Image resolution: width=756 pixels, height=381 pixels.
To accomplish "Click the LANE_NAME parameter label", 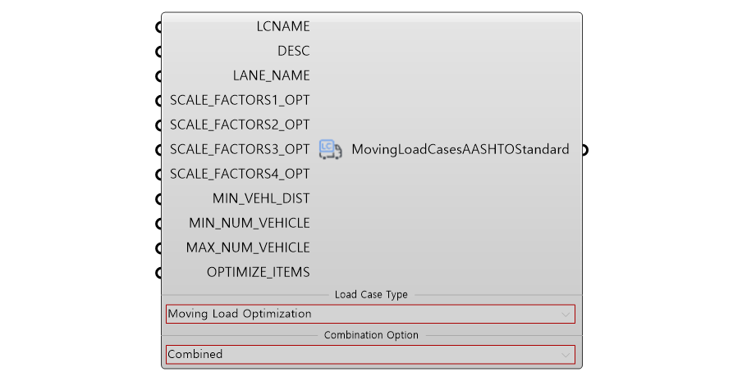I will (x=272, y=76).
